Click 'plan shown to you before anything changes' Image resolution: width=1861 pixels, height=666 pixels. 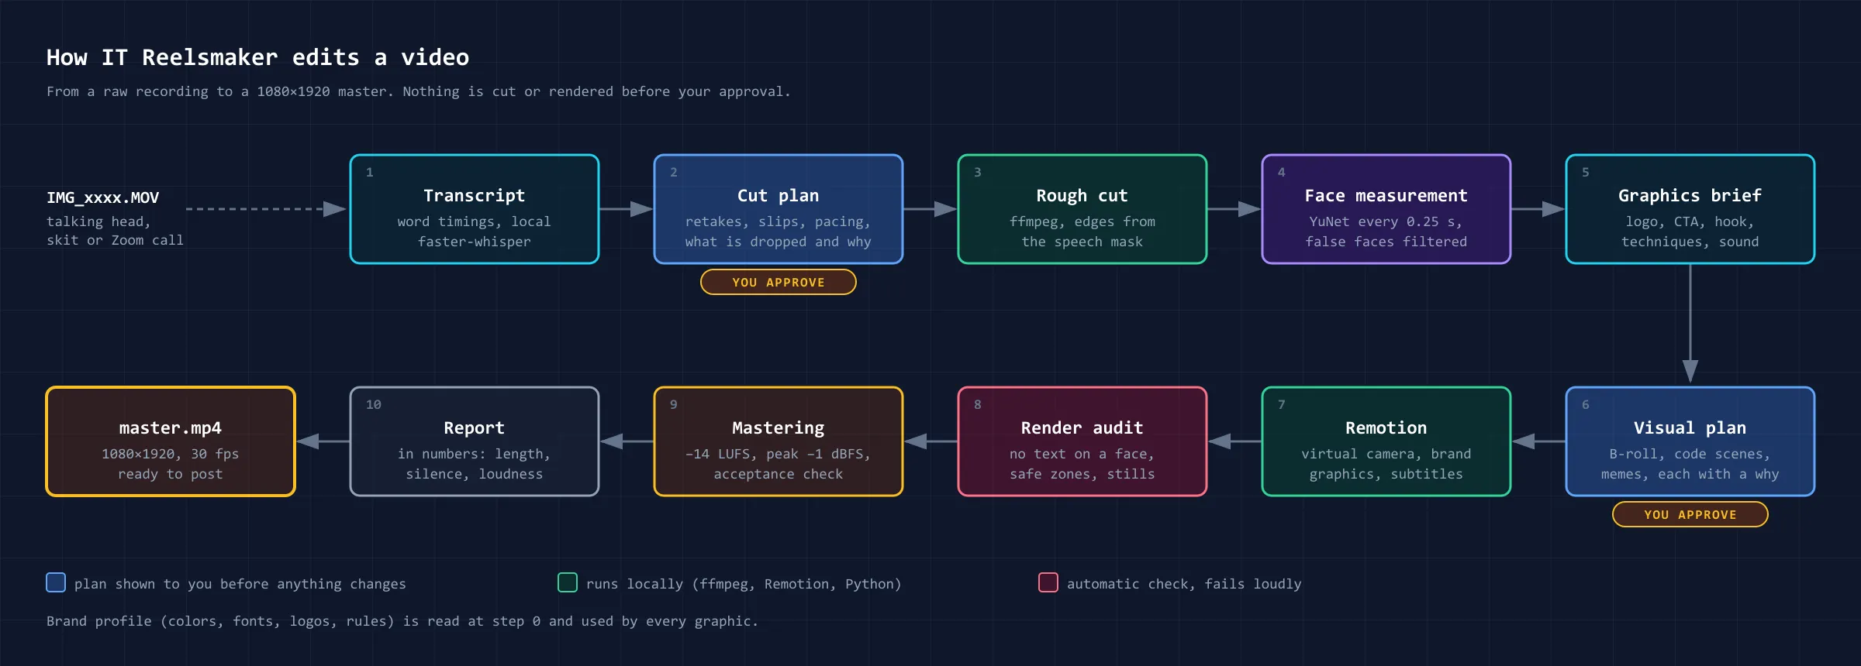point(240,584)
